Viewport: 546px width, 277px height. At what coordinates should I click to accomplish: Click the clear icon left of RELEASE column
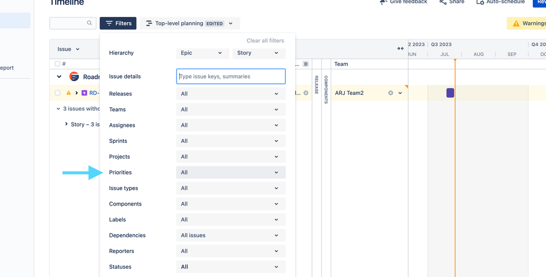click(x=306, y=93)
